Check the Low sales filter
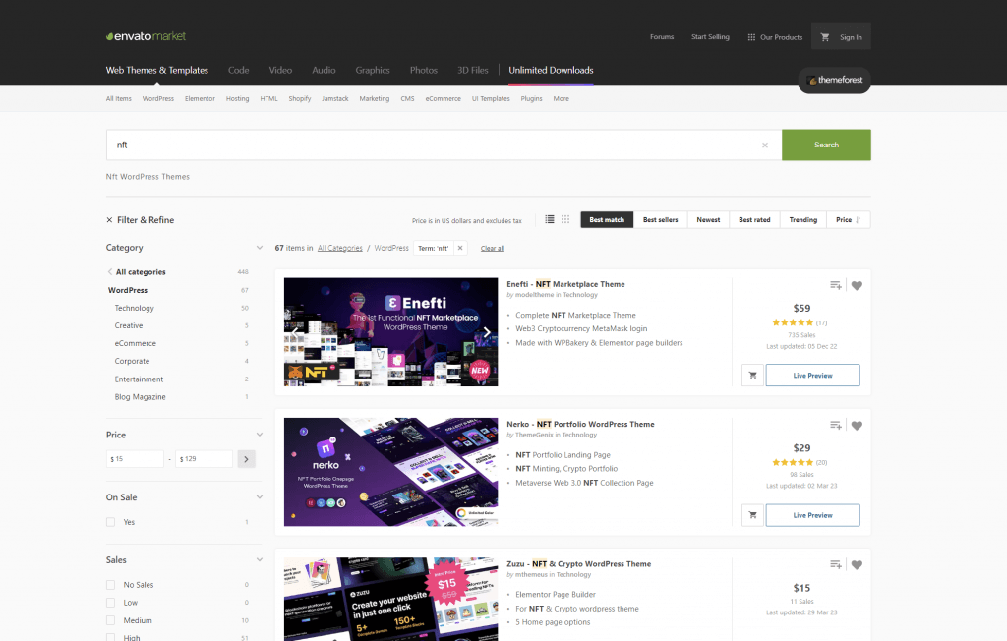This screenshot has width=1007, height=641. 110,603
